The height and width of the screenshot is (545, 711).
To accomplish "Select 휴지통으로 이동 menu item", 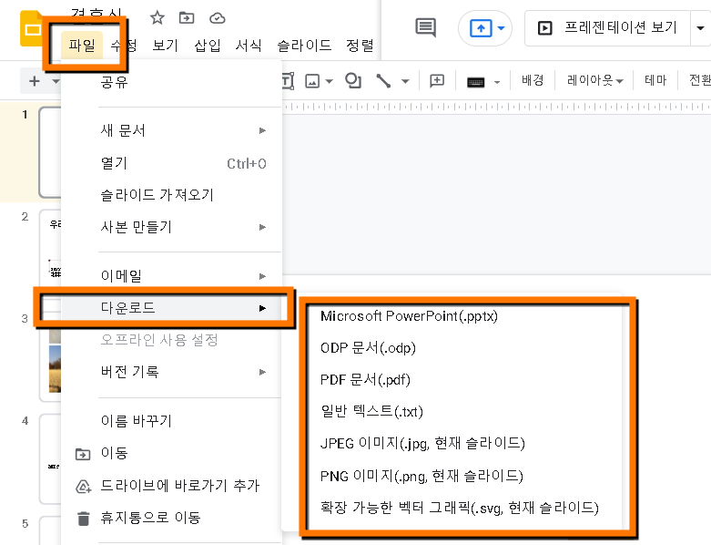I will click(x=171, y=518).
